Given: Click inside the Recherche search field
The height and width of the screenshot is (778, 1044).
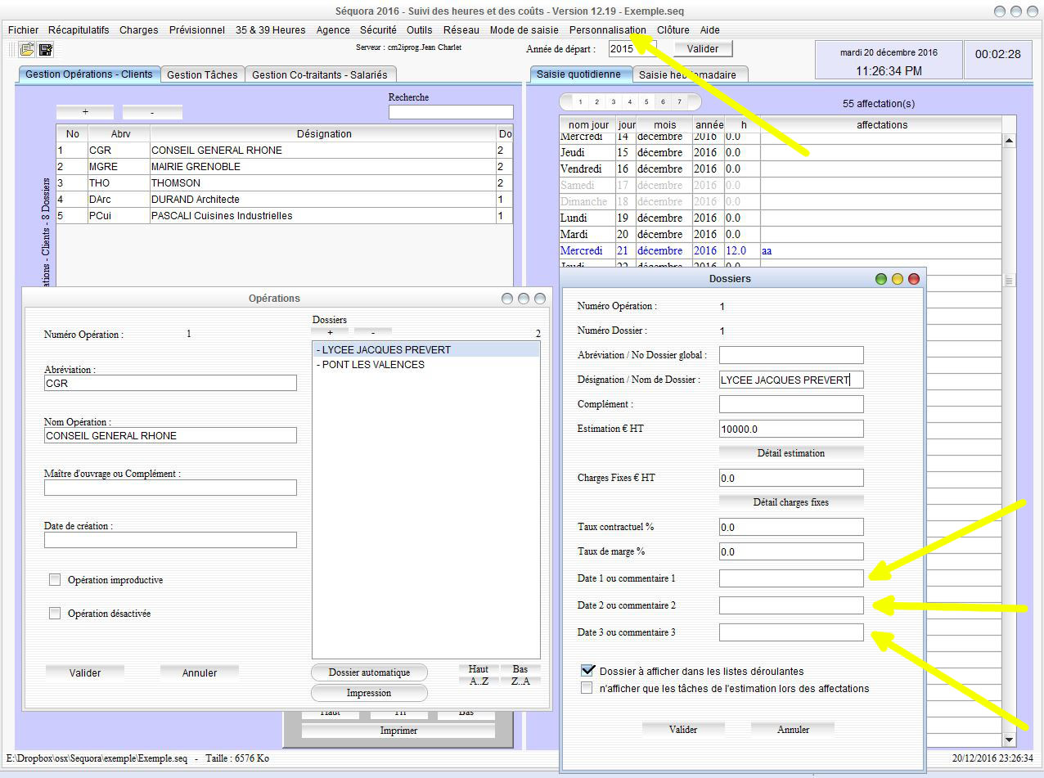Looking at the screenshot, I should coord(451,111).
